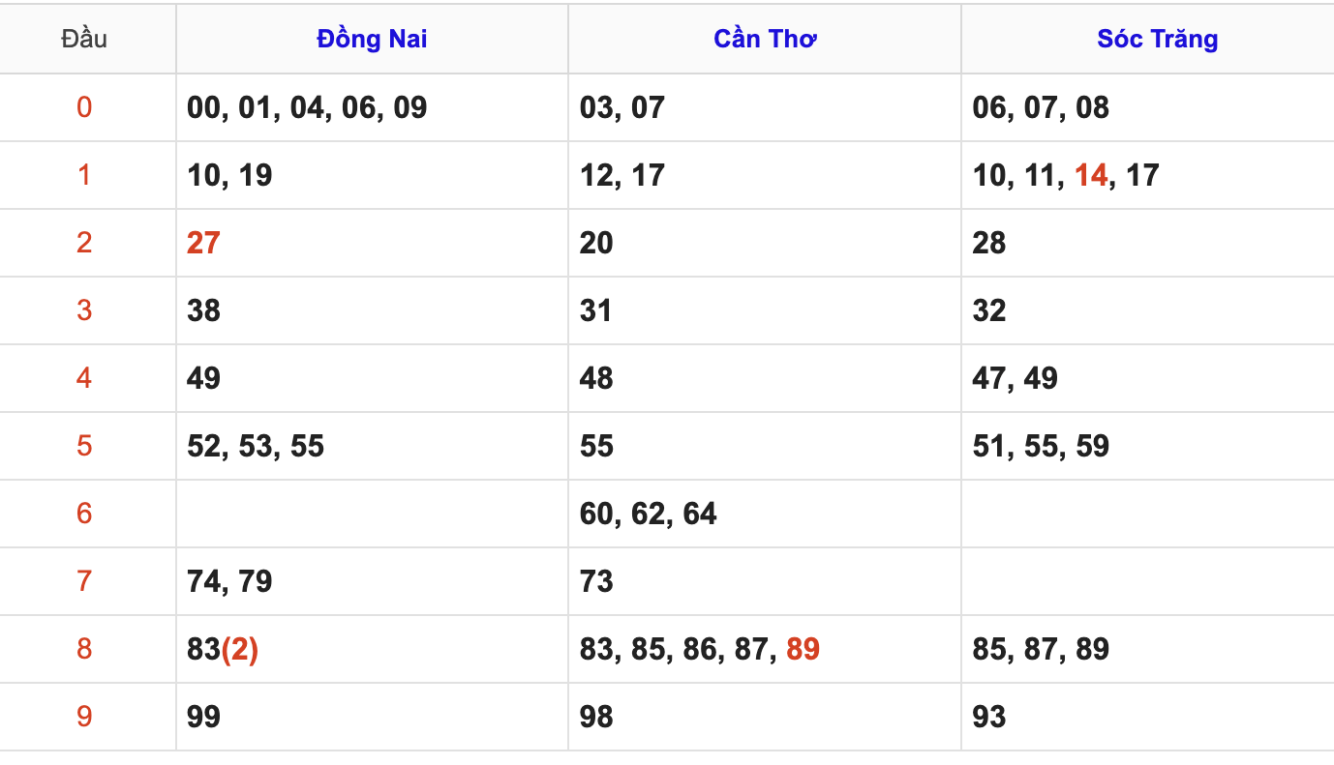Click the Sóc Trăng cell with 47, 49
This screenshot has width=1334, height=765.
point(1015,378)
